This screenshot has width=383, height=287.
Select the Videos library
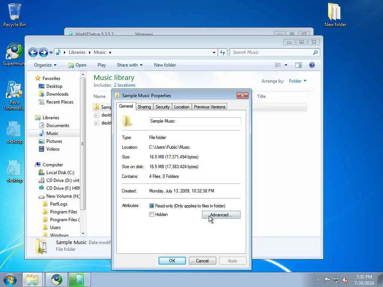point(49,149)
